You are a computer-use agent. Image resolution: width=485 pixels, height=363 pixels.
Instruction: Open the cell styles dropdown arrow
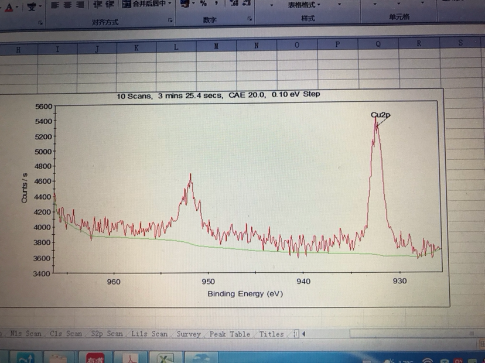(339, 4)
